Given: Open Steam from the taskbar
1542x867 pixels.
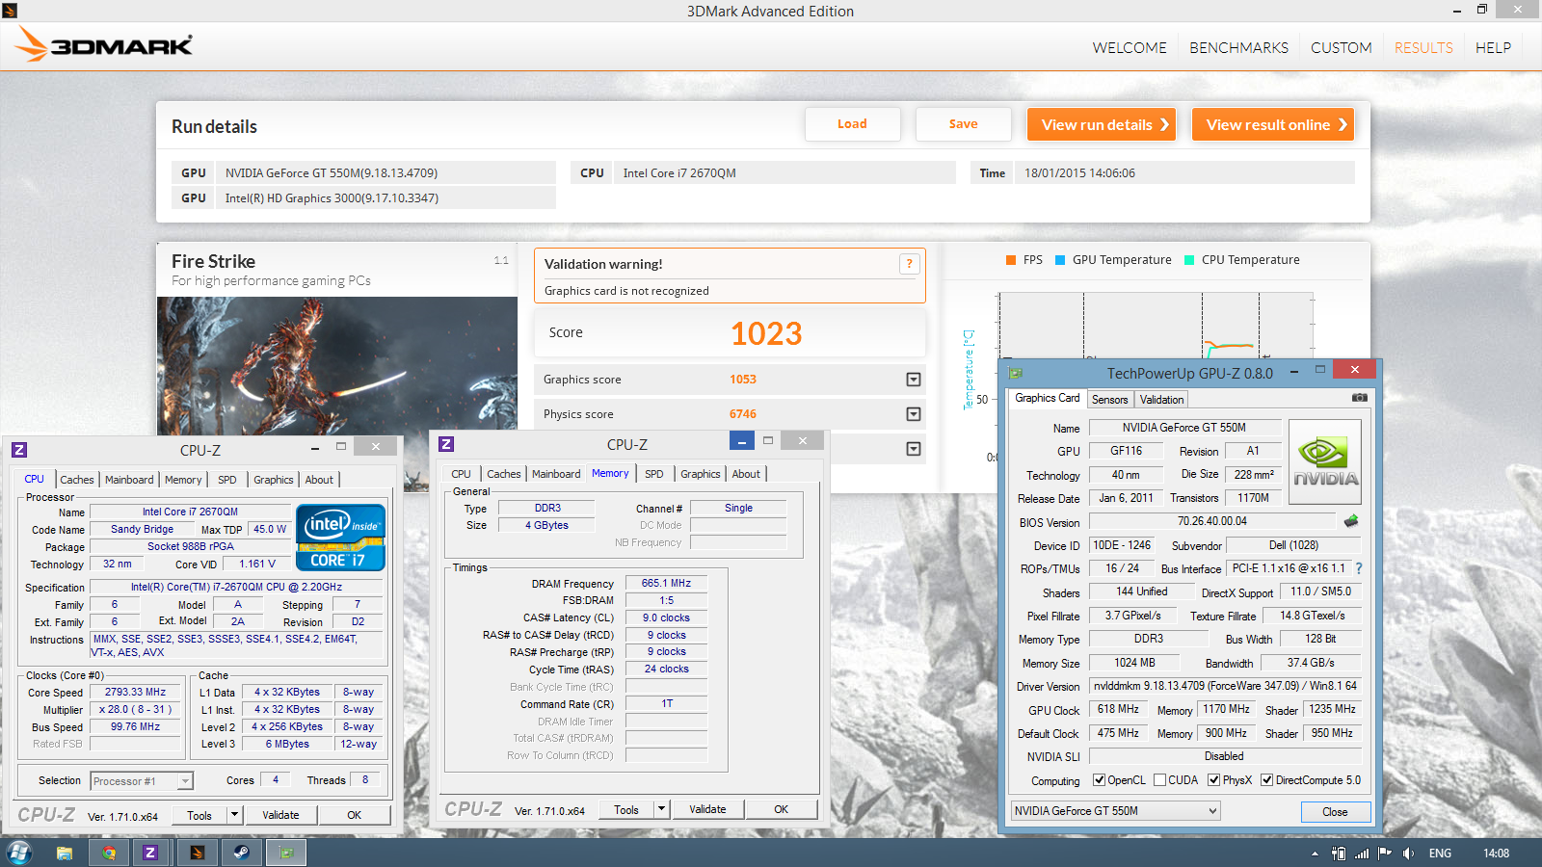Looking at the screenshot, I should coord(241,853).
